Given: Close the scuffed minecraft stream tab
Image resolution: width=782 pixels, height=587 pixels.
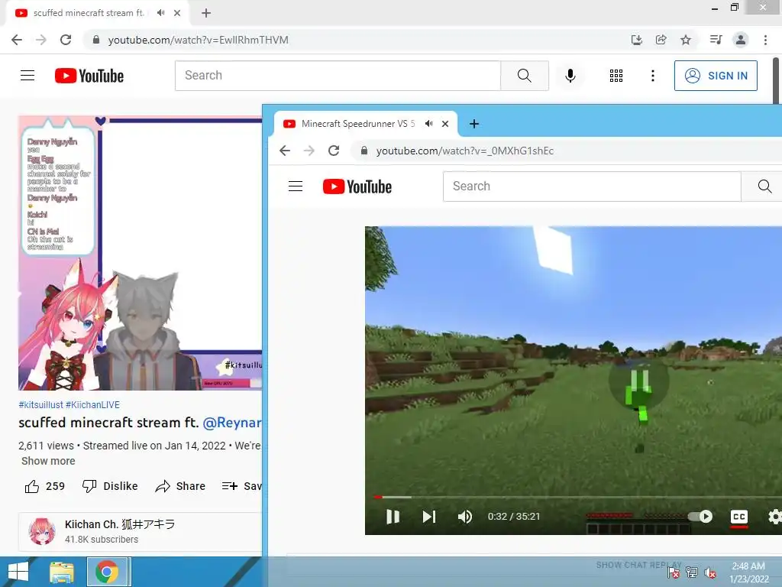Looking at the screenshot, I should coord(177,13).
